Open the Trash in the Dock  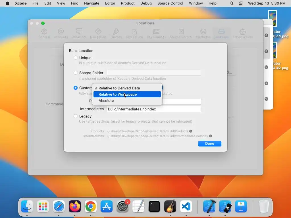point(264,206)
